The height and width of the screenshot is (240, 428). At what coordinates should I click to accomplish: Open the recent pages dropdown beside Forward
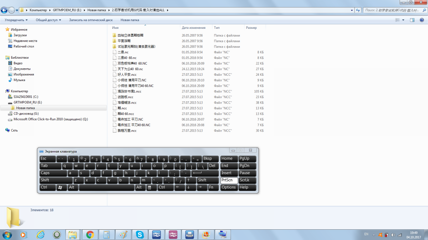click(x=17, y=10)
